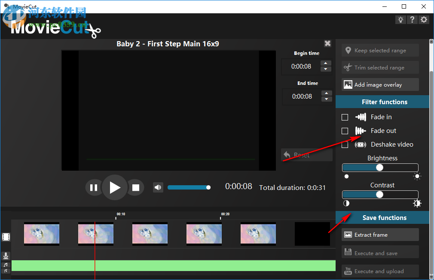Select the first timeline thumbnail
This screenshot has height=280, width=434.
[42, 234]
